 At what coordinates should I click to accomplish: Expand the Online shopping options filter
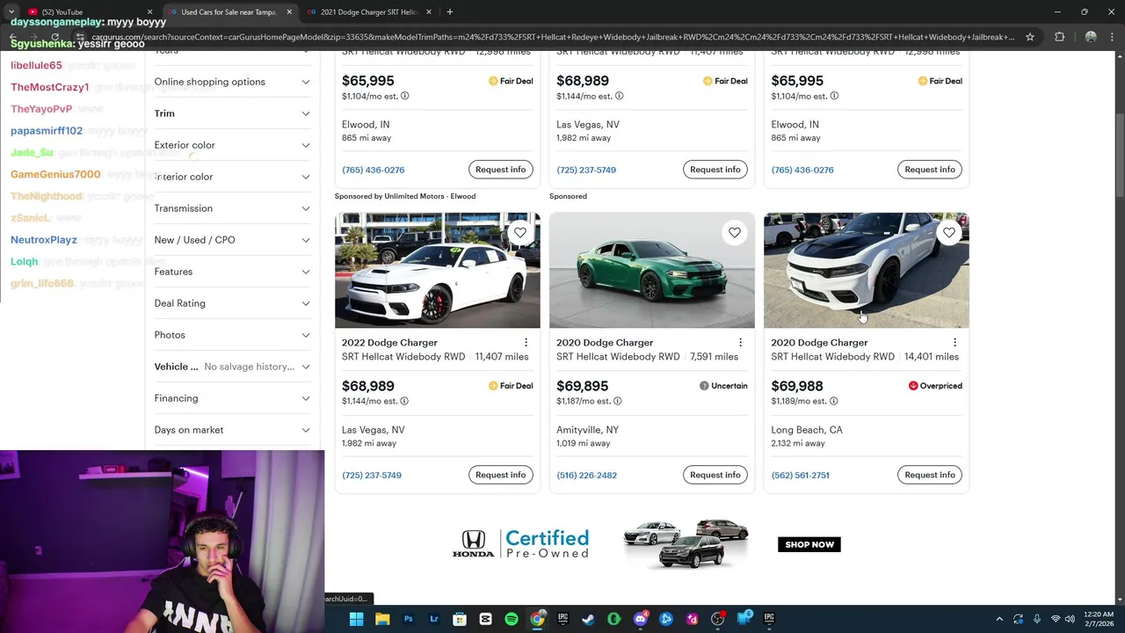coord(232,82)
